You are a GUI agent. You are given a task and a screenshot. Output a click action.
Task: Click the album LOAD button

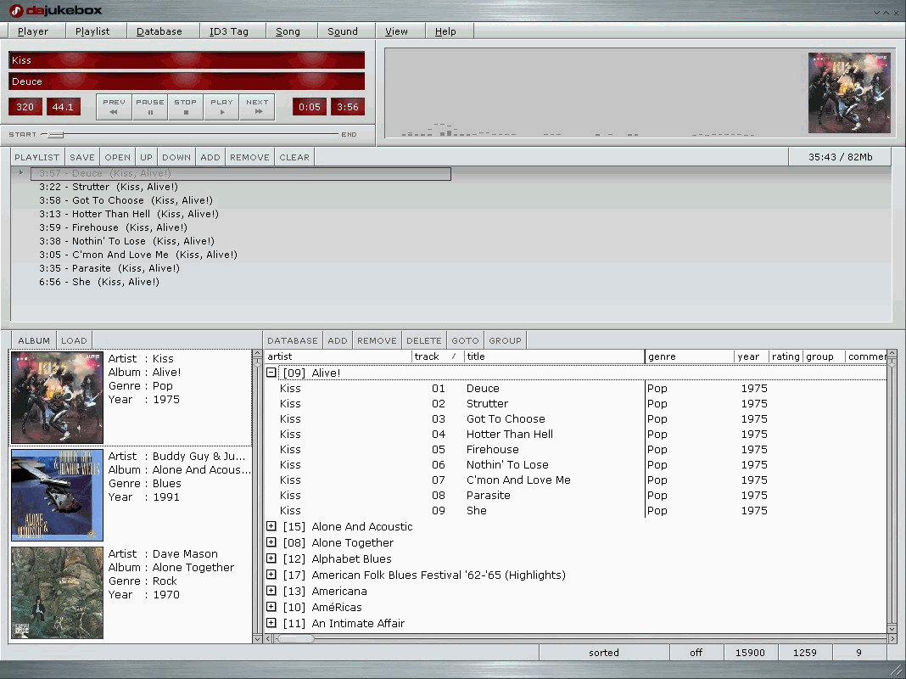(x=74, y=340)
